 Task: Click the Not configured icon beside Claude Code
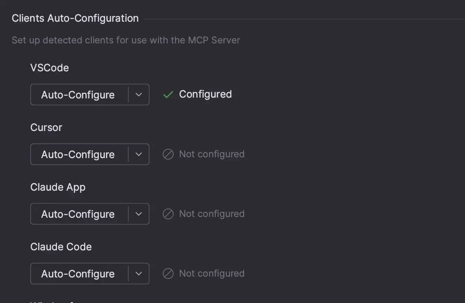168,273
